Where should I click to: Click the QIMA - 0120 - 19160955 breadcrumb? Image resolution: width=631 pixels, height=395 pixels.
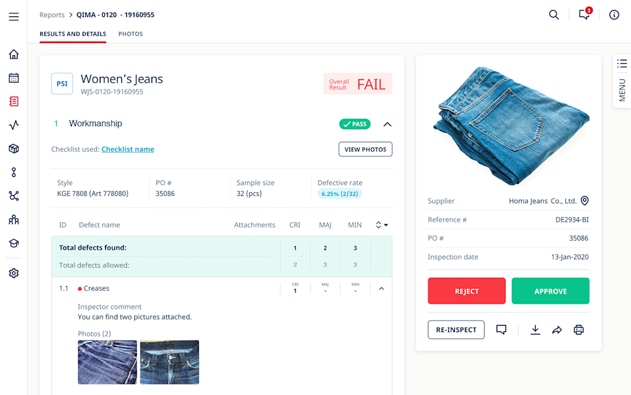coord(115,15)
